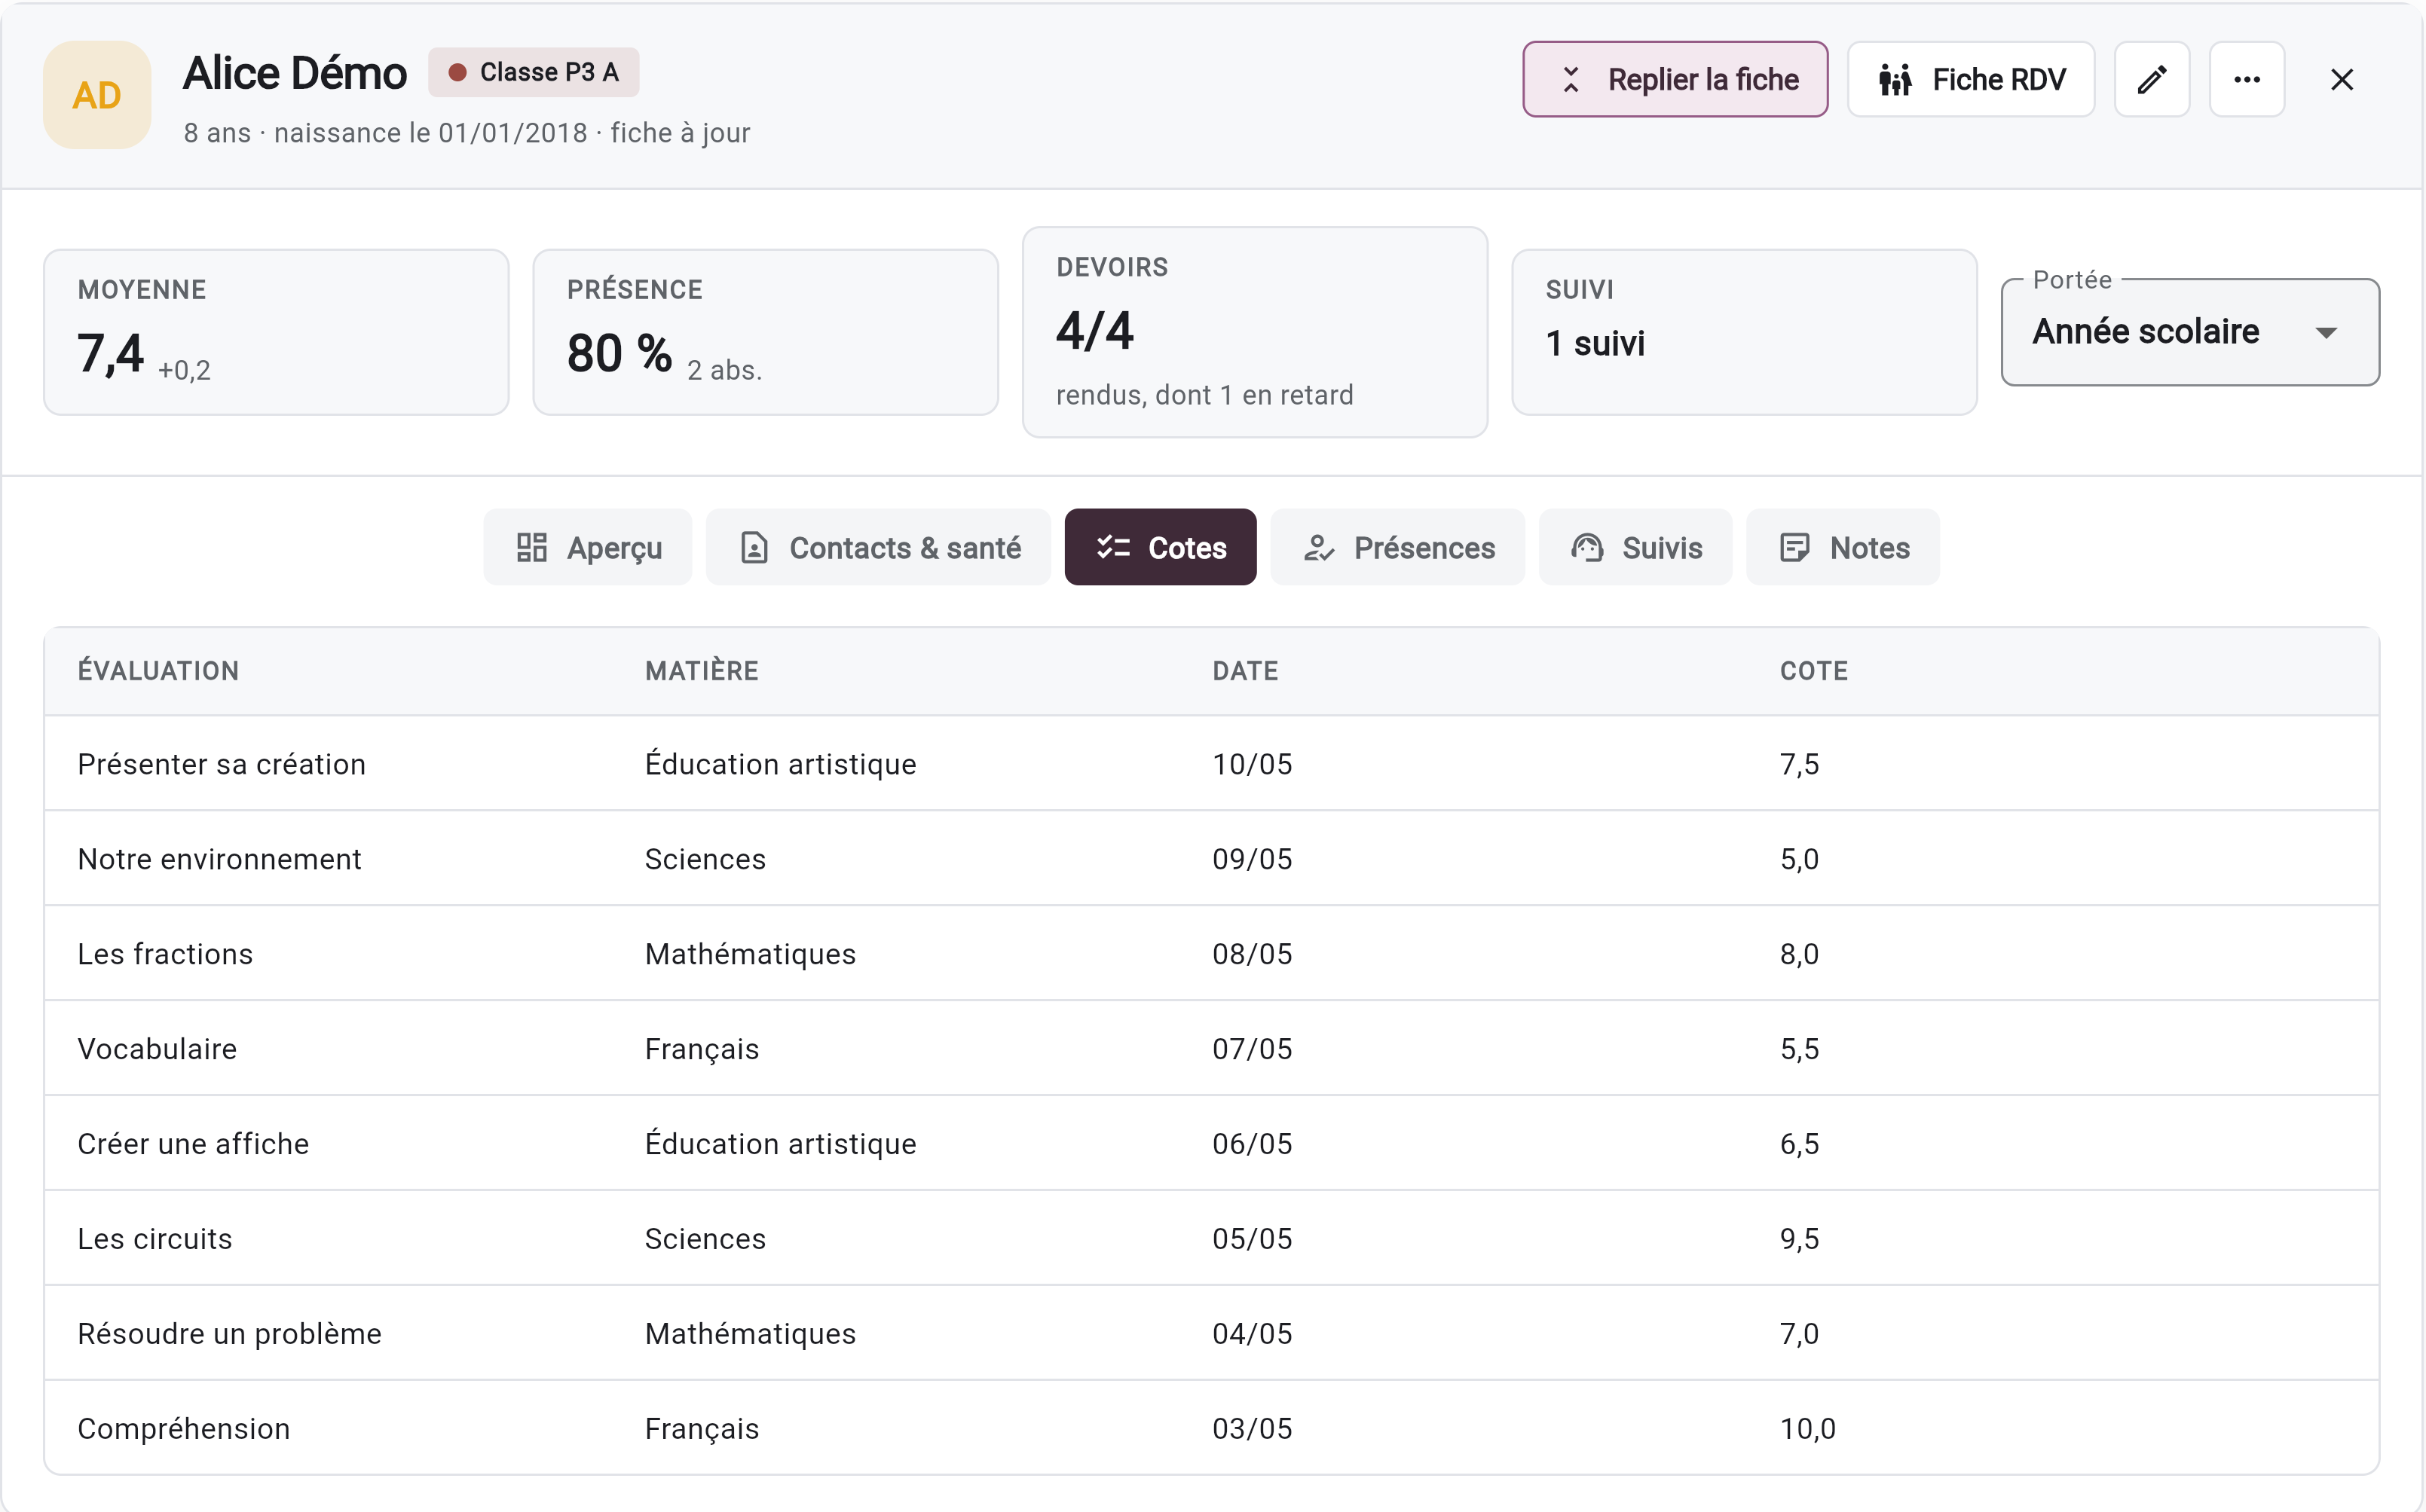Viewport: 2426px width, 1512px height.
Task: Click the Notes sticky note icon
Action: click(x=1794, y=548)
